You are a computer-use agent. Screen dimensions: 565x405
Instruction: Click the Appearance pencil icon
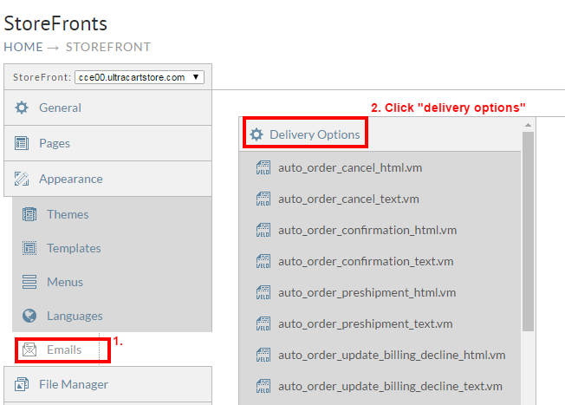[x=22, y=179]
